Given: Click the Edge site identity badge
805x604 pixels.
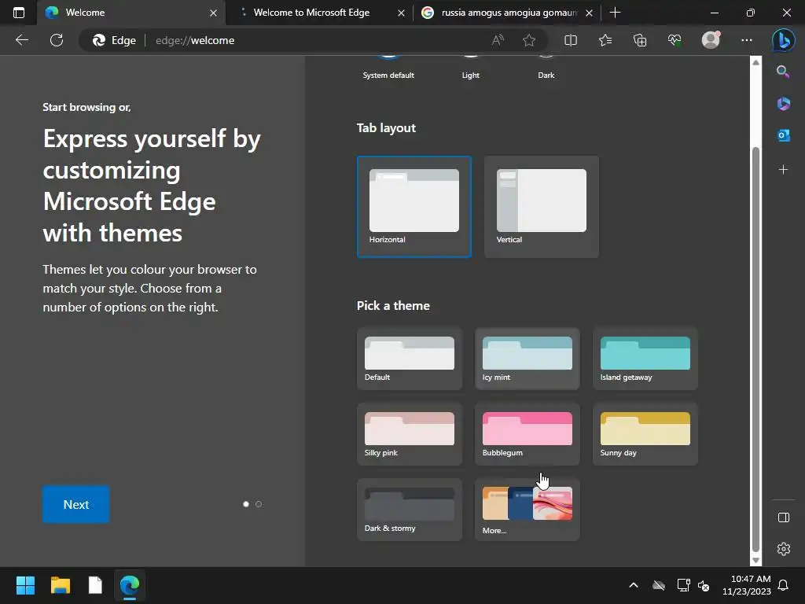Looking at the screenshot, I should pyautogui.click(x=114, y=40).
